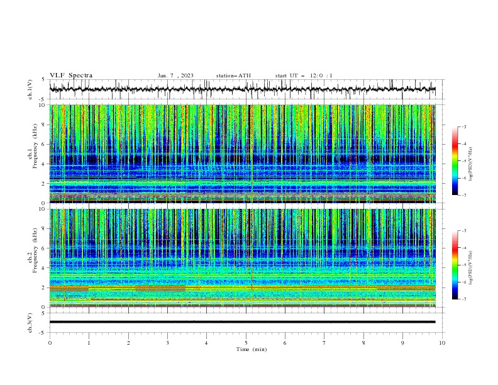Screen dimensions: 498x385
Task: Click the 'station=ATH' label
Action: tap(233, 75)
